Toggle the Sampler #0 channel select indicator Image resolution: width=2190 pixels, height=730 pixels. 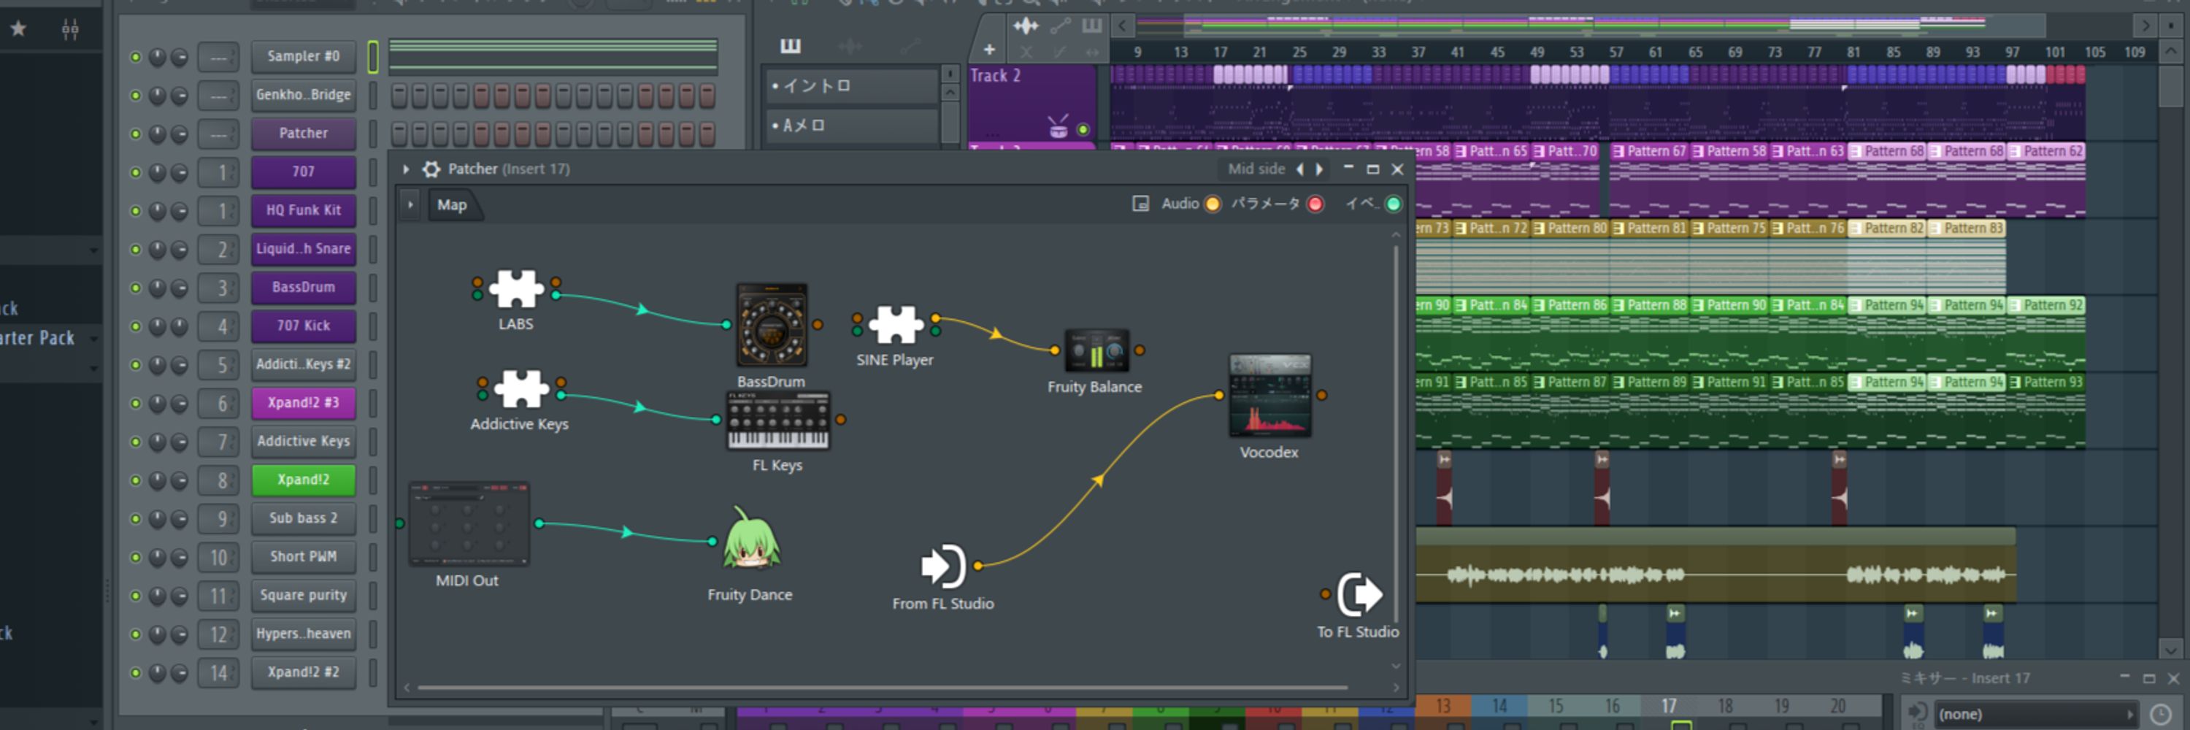pyautogui.click(x=372, y=57)
